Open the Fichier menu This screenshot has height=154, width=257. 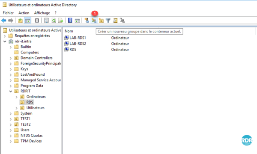point(8,13)
